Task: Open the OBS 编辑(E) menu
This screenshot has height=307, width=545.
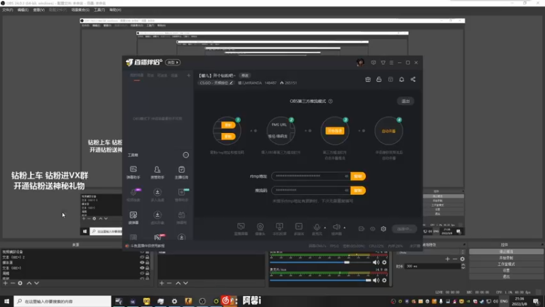Action: tap(23, 10)
